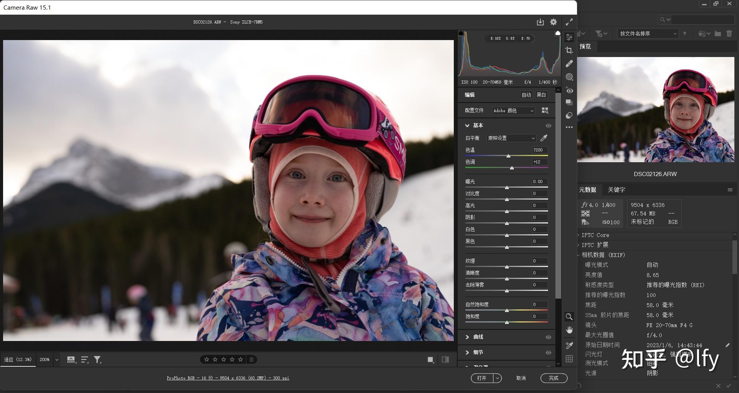
Task: Collapse the 基本 panel
Action: pyautogui.click(x=467, y=126)
